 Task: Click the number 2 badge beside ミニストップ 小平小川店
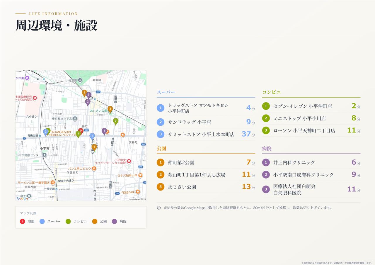point(266,118)
